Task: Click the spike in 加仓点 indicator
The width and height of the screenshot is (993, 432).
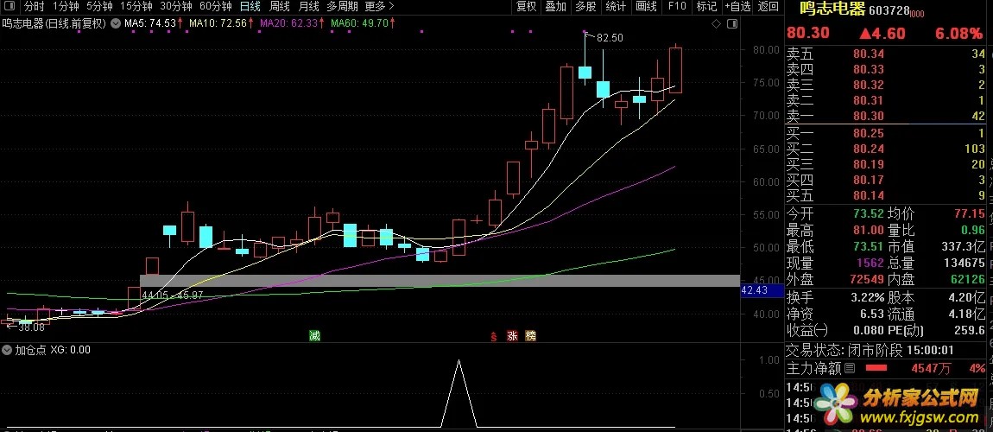Action: pos(459,393)
